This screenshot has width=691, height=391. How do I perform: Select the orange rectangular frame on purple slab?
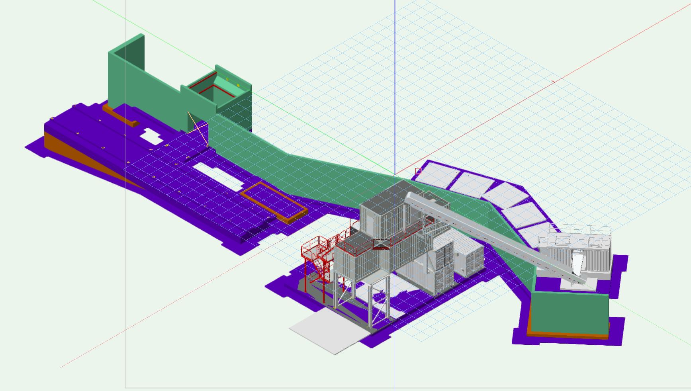click(x=275, y=201)
